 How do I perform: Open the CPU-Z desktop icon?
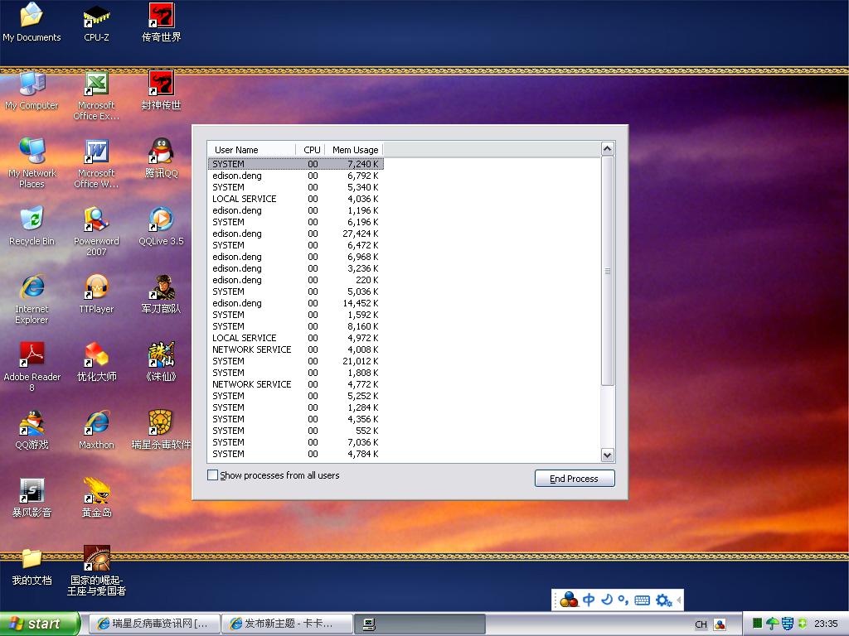[x=96, y=17]
